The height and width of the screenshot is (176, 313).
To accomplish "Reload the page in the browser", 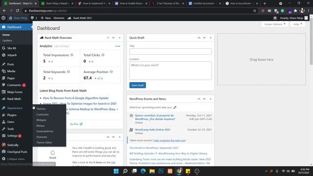I will 18,11.
